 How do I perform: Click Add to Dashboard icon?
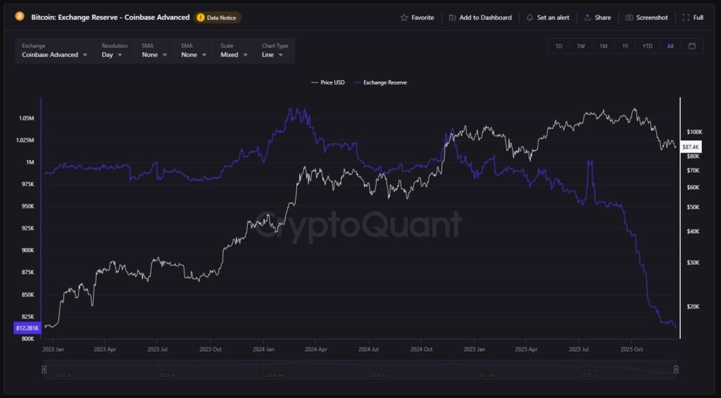452,18
